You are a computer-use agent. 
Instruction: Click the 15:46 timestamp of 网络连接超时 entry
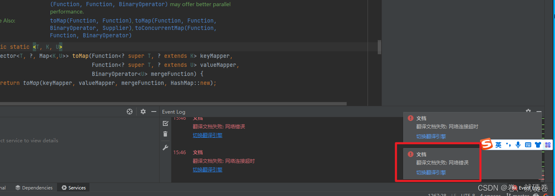[179, 152]
